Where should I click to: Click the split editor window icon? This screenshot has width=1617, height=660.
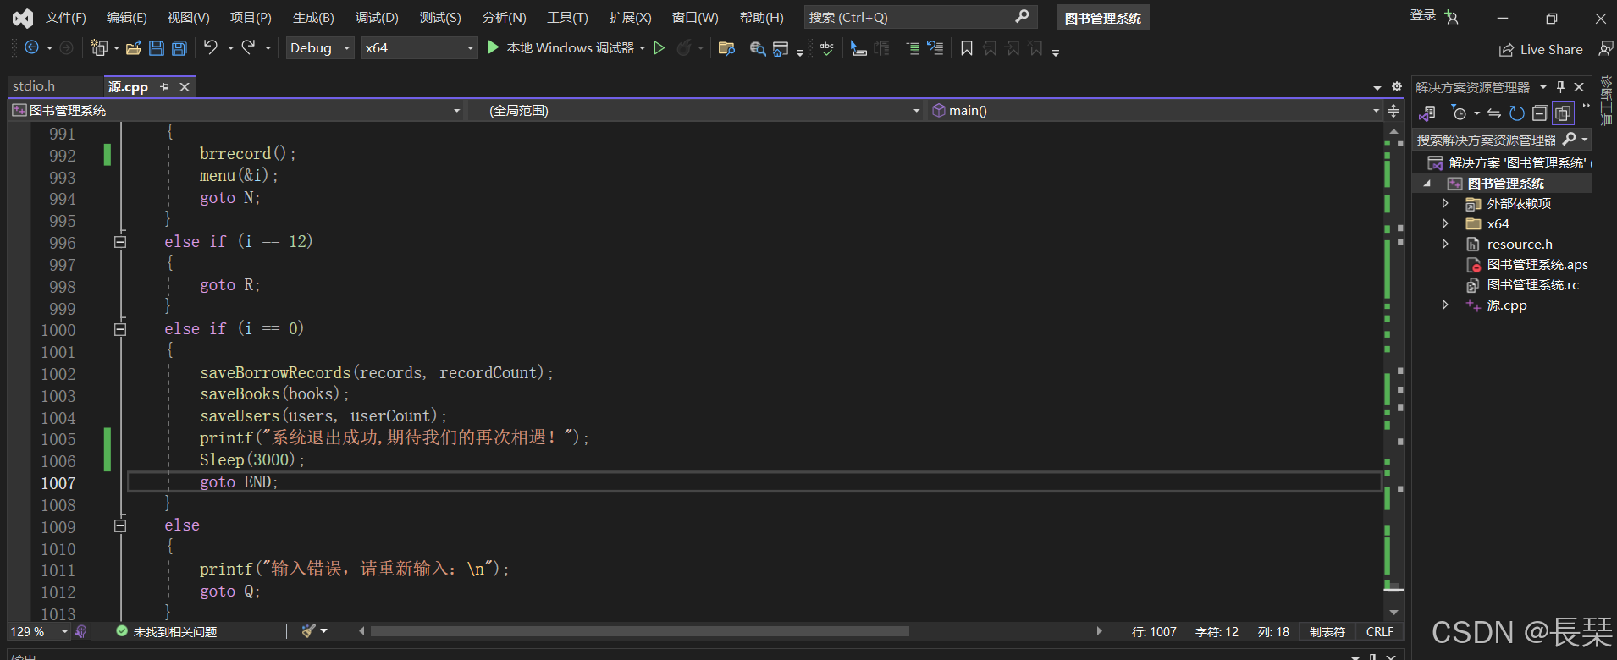point(1393,111)
